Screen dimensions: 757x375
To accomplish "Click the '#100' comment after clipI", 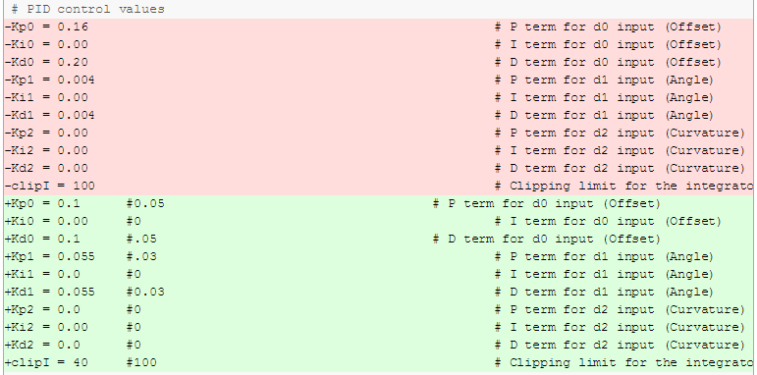I will coord(141,362).
